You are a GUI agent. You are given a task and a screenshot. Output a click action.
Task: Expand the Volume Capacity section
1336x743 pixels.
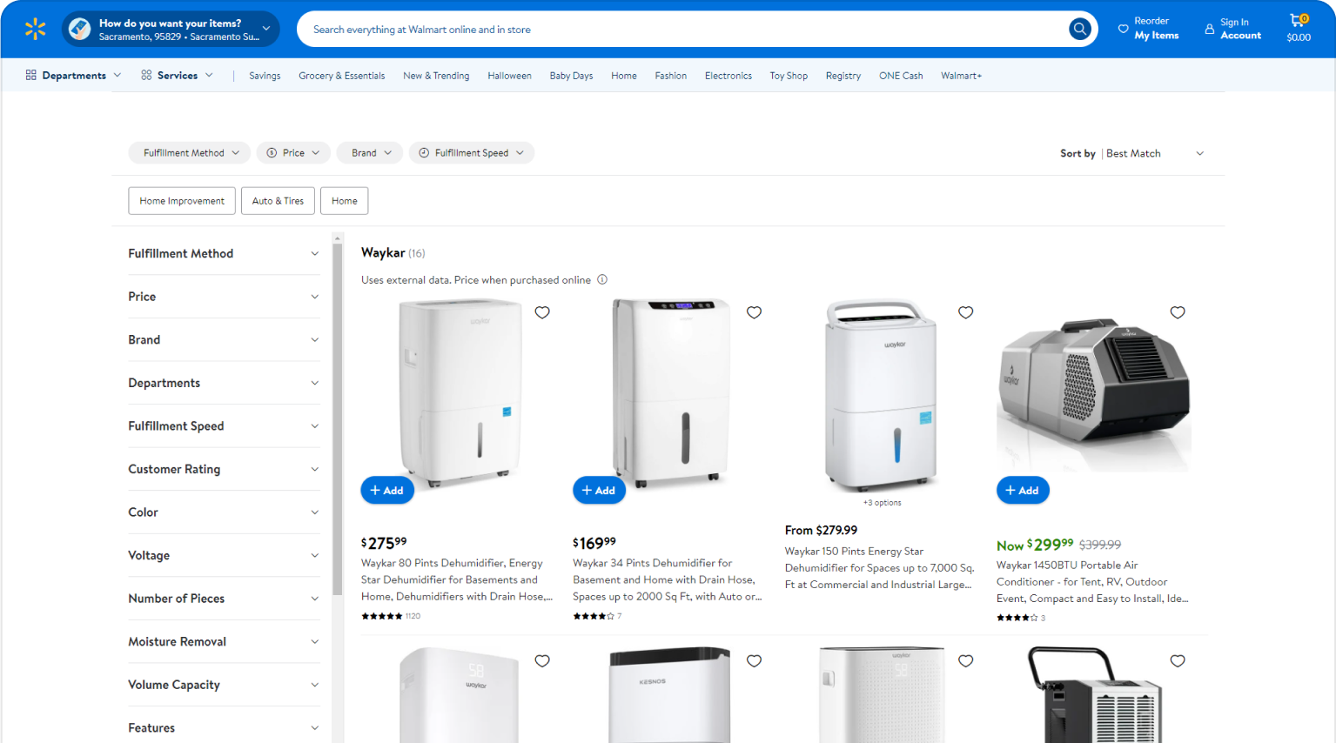click(224, 685)
